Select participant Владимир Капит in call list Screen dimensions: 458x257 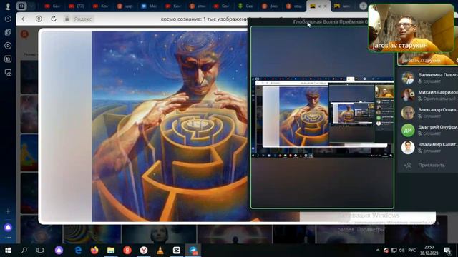pyautogui.click(x=428, y=148)
